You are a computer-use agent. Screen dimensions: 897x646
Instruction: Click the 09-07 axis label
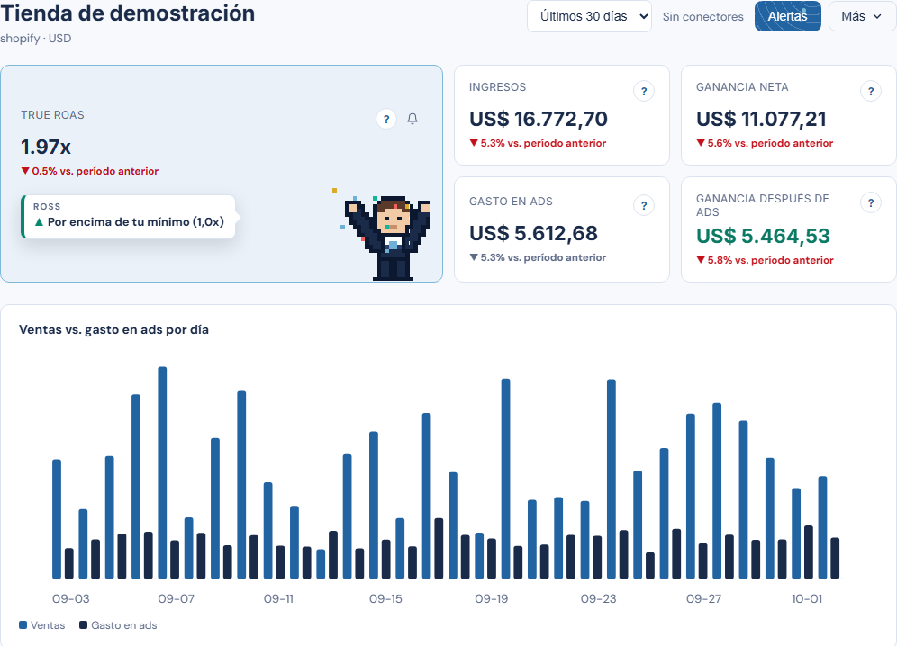pyautogui.click(x=177, y=599)
